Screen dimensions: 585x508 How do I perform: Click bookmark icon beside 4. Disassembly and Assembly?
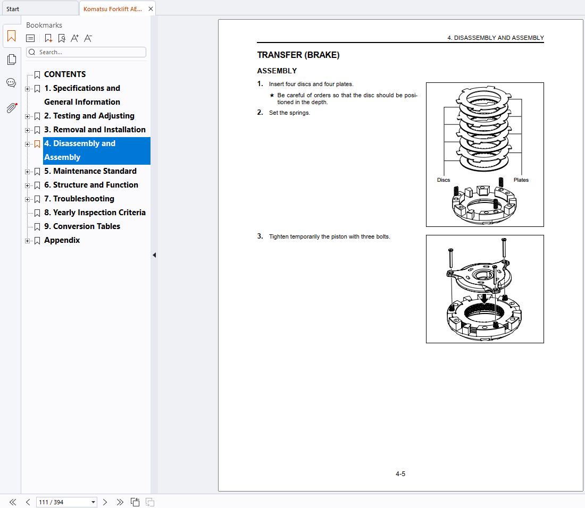pyautogui.click(x=37, y=144)
